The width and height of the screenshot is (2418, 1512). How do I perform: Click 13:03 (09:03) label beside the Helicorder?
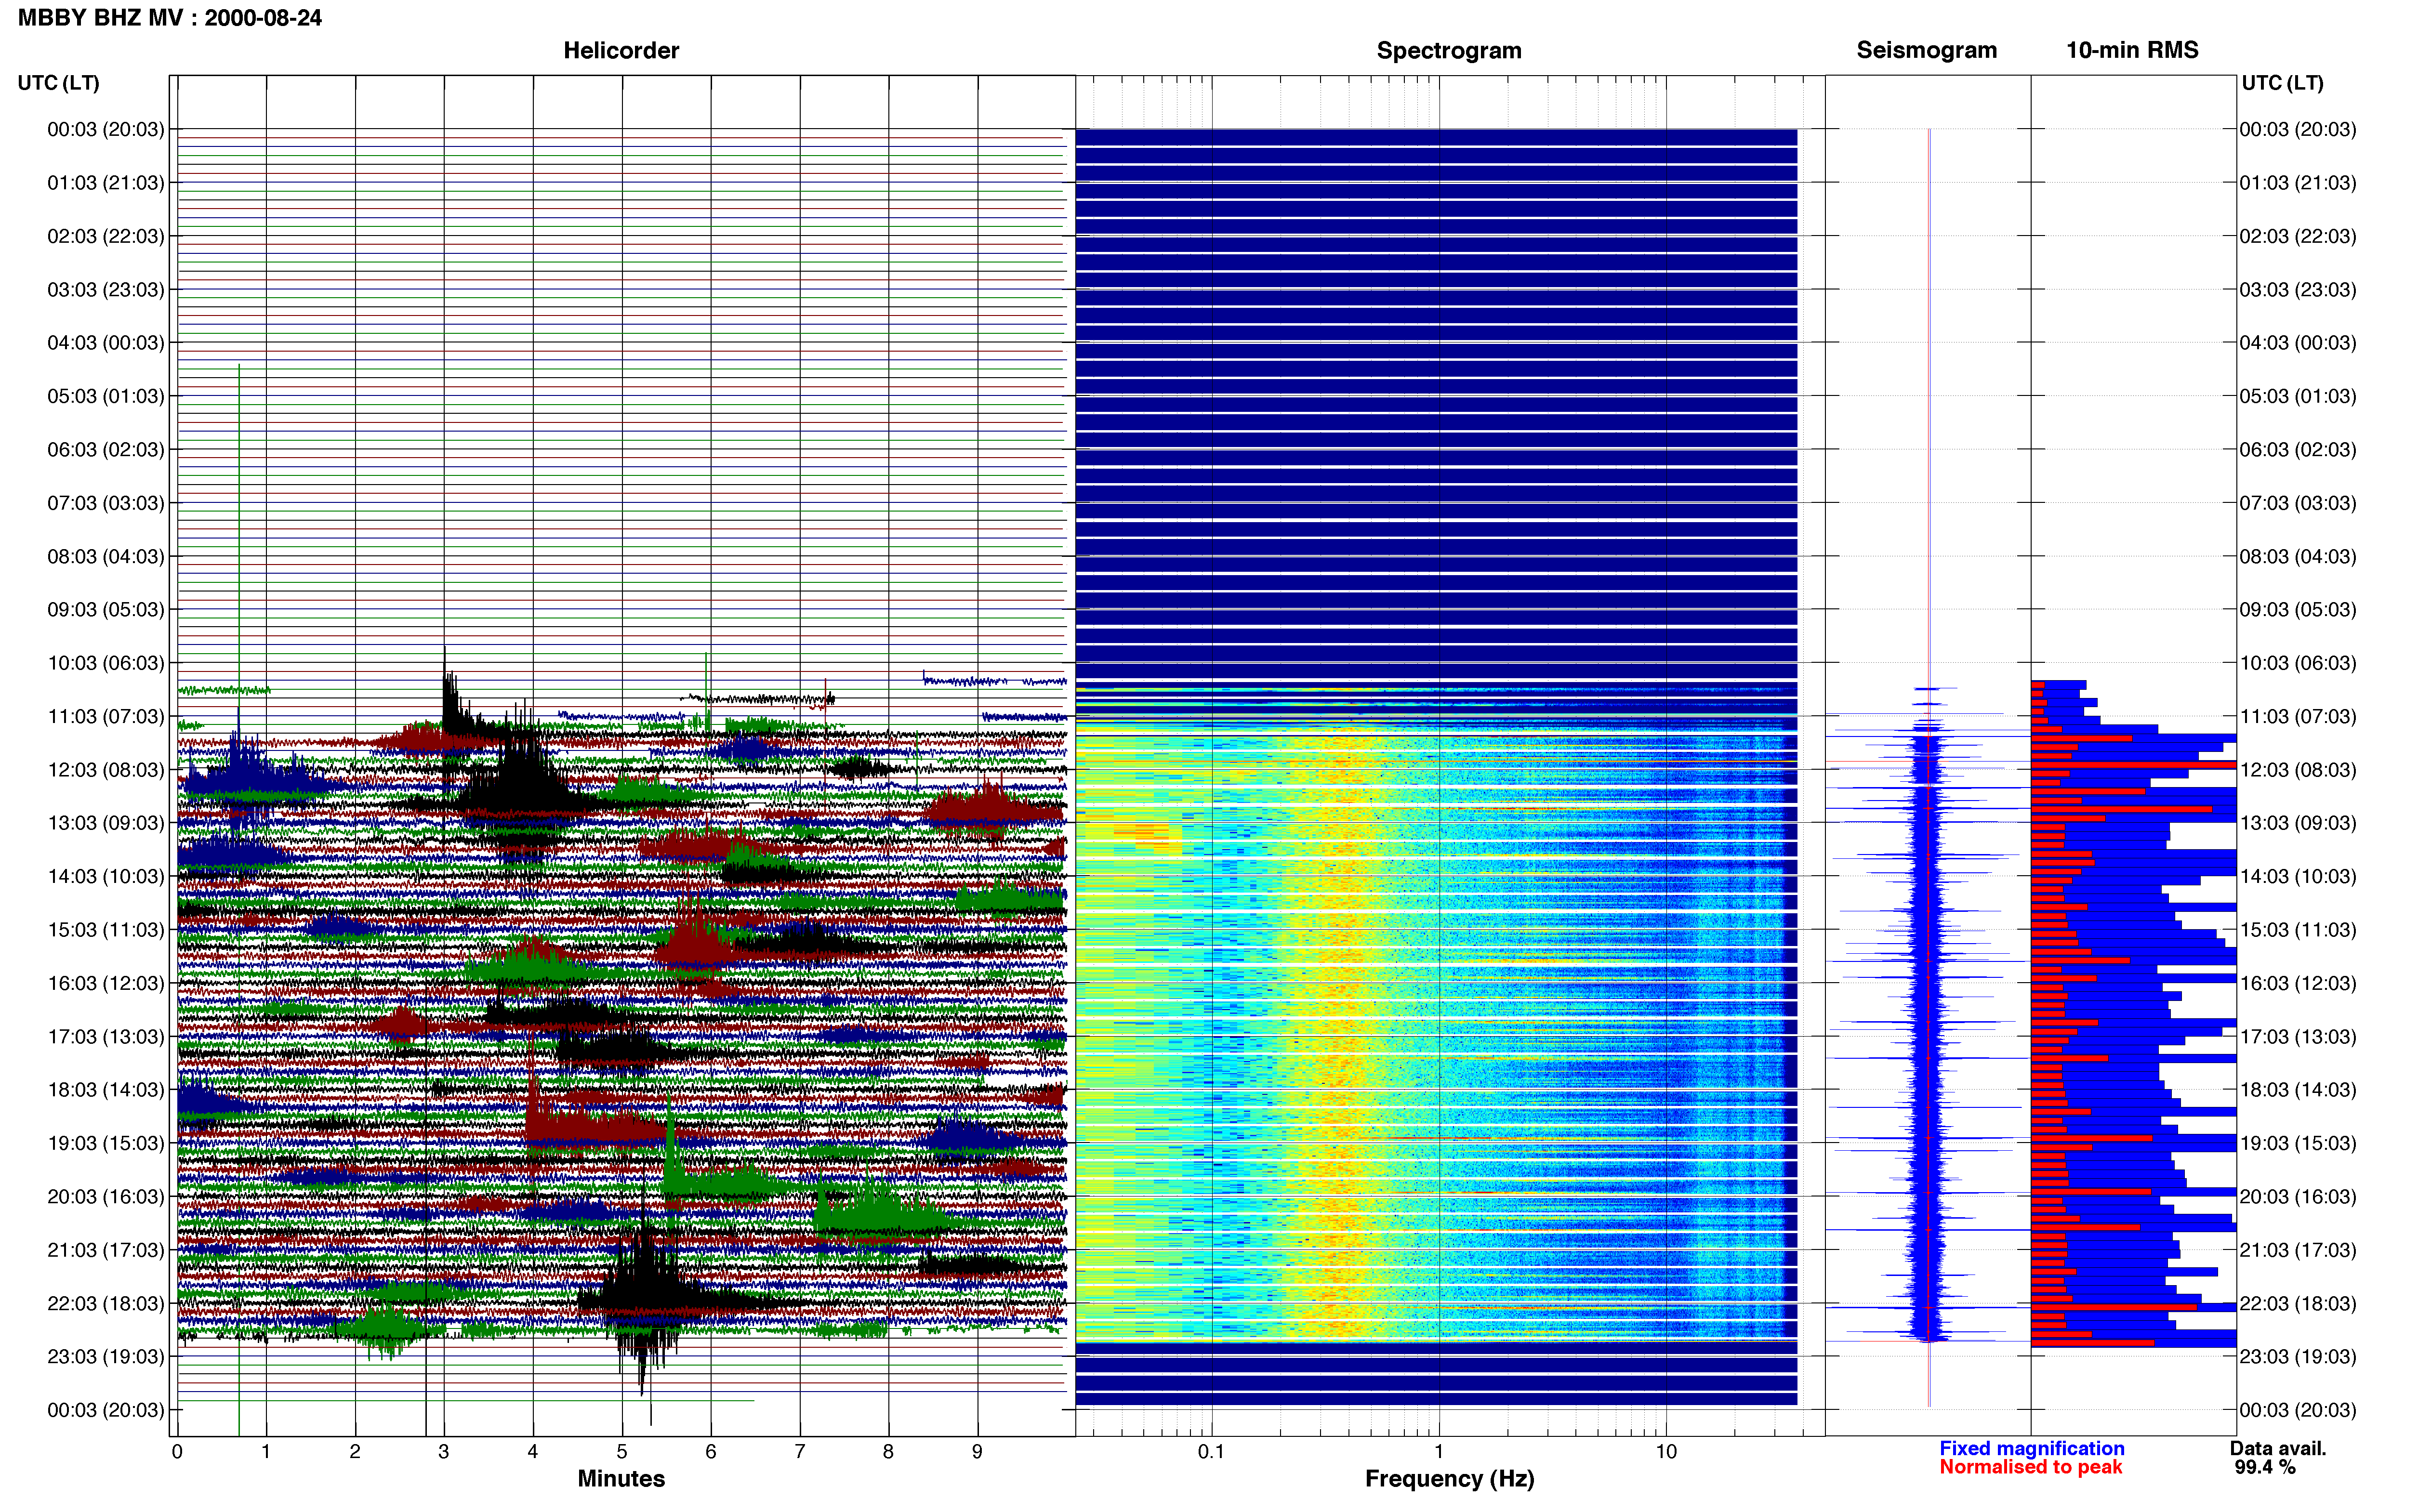tap(106, 823)
